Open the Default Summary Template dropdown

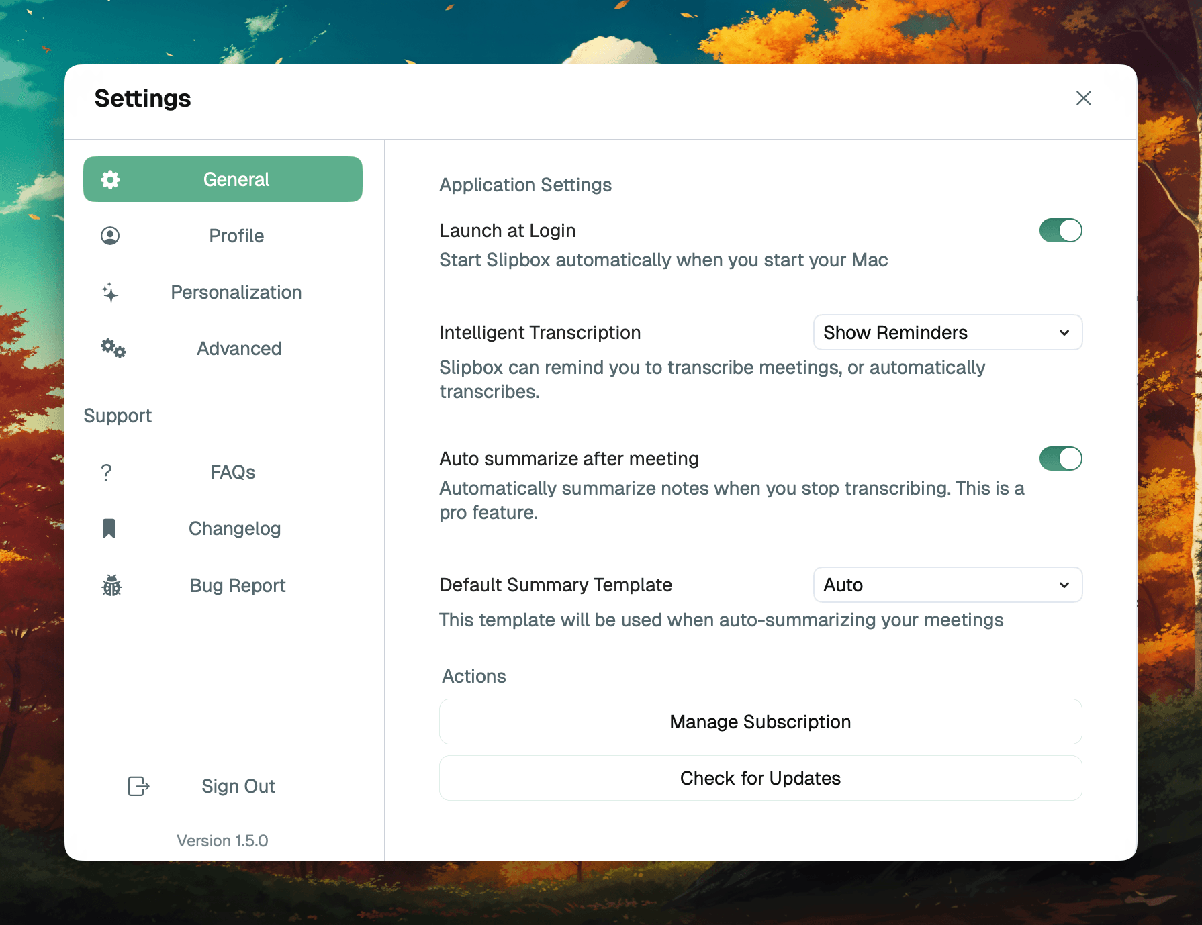947,585
